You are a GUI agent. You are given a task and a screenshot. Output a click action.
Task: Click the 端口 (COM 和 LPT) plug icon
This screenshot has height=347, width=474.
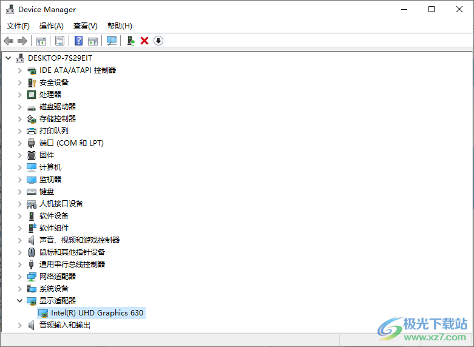32,143
